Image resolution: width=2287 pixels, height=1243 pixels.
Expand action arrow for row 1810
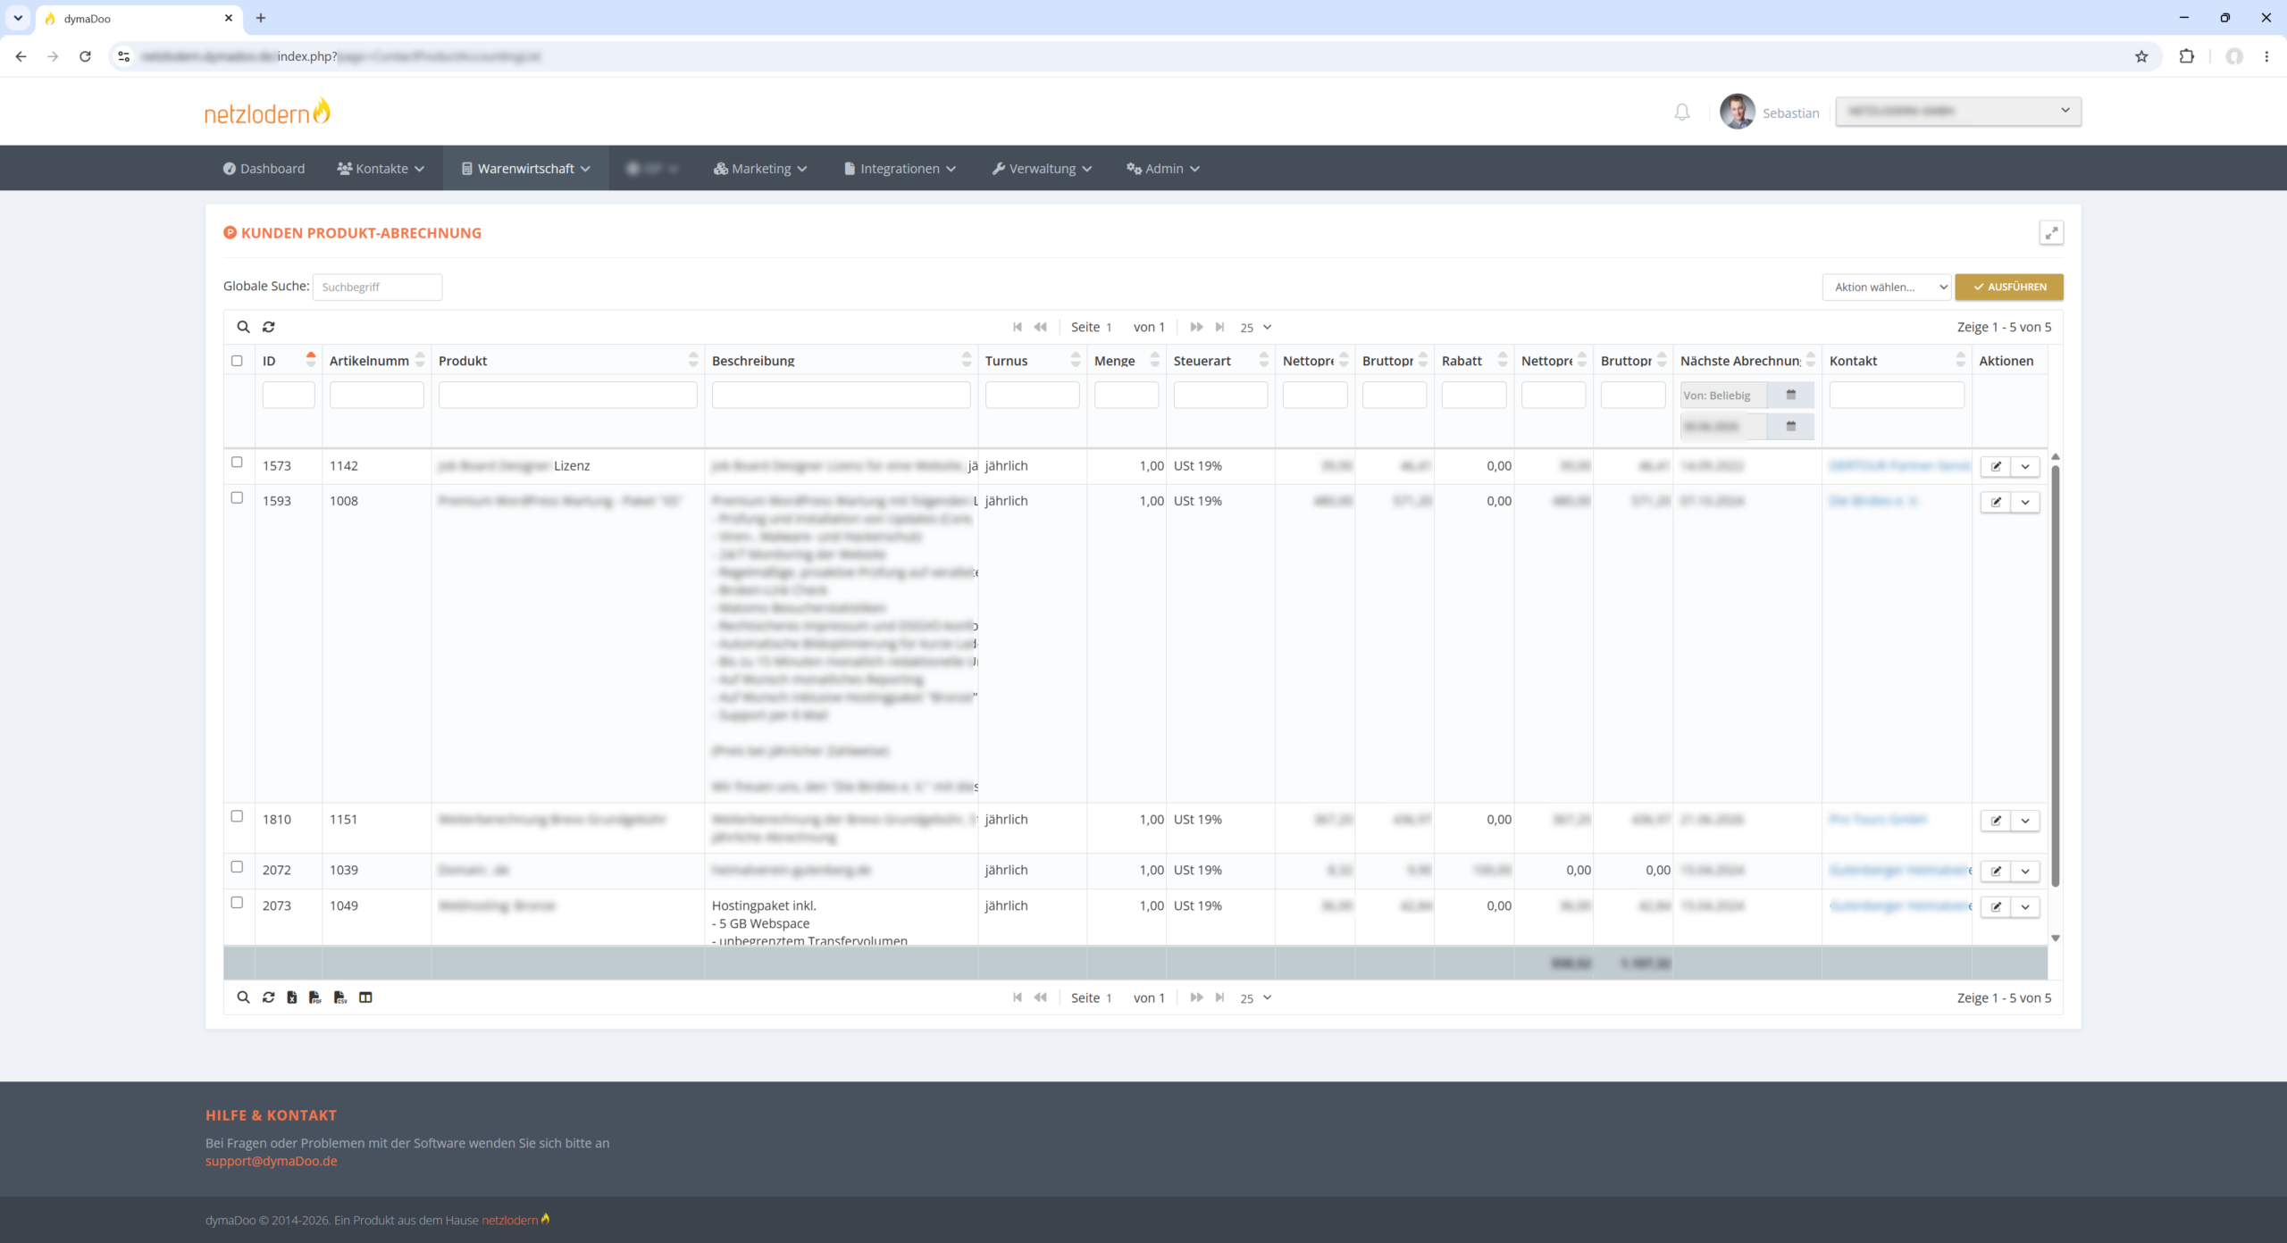[x=2025, y=820]
